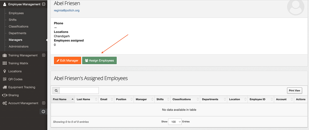Screen dimensions: 309x130
Task: Click the Equipment Tracking truck icon
Action: tap(5, 87)
